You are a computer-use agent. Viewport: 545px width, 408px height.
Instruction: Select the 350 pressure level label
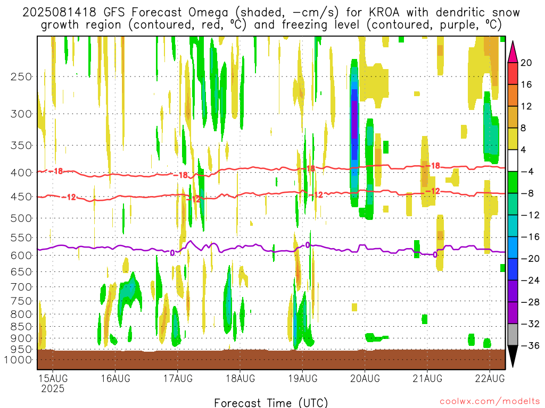[21, 145]
